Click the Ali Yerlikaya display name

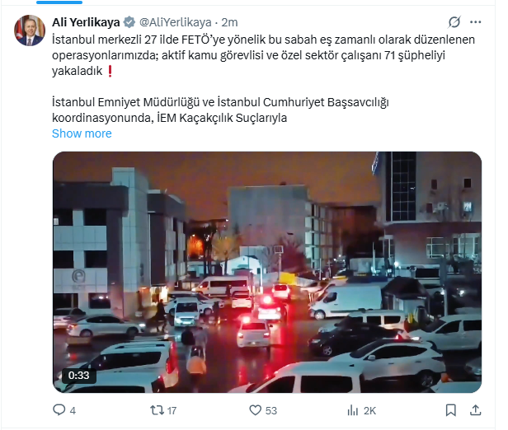click(x=86, y=22)
